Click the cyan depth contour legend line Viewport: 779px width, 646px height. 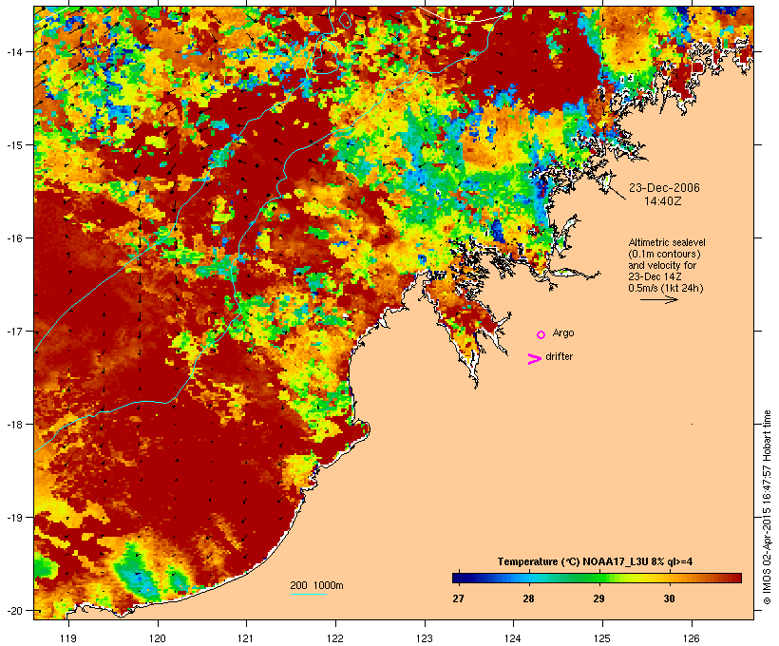[308, 594]
